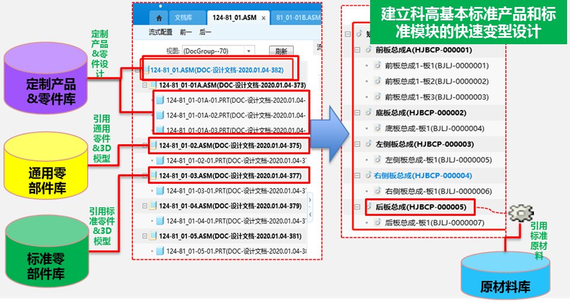Viewport: 570px width, 302px height.
Task: Select row 124-81_01.ASM(DOC-设计文档-2020.01.04-382)
Action: tap(217, 70)
